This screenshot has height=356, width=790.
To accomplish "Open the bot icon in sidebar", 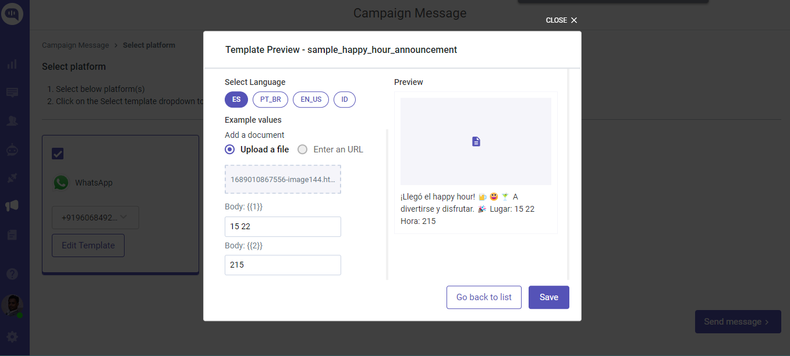I will coord(12,149).
